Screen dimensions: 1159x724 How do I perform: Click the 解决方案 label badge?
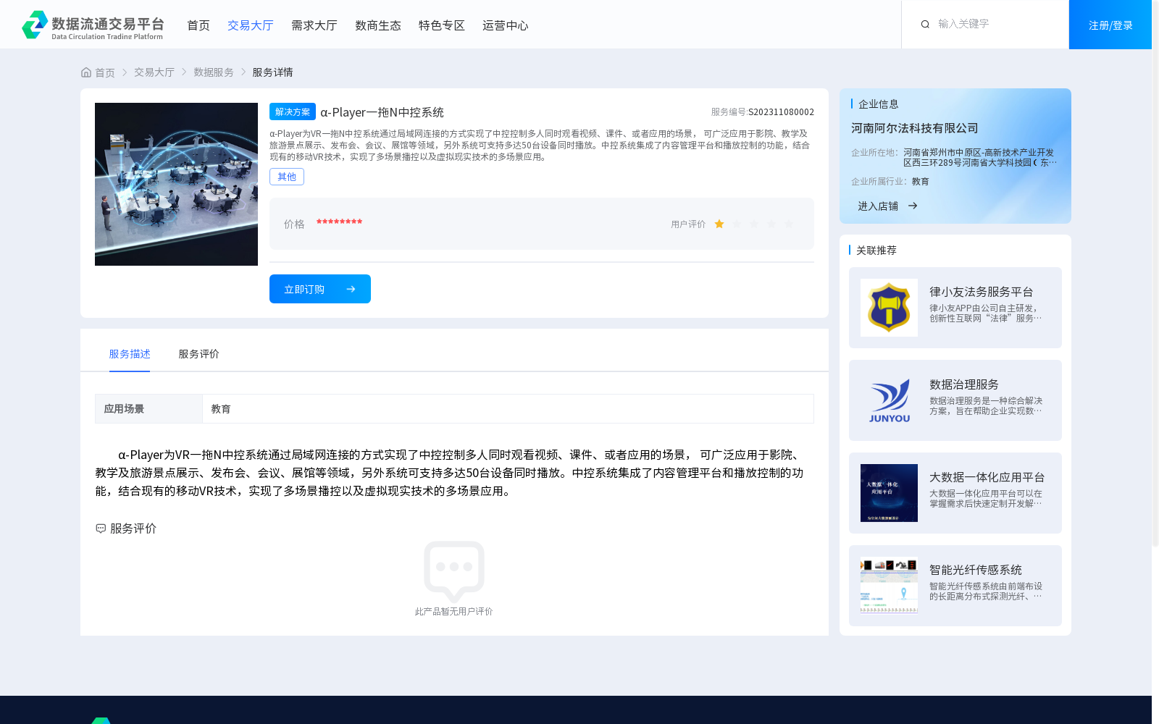(293, 111)
